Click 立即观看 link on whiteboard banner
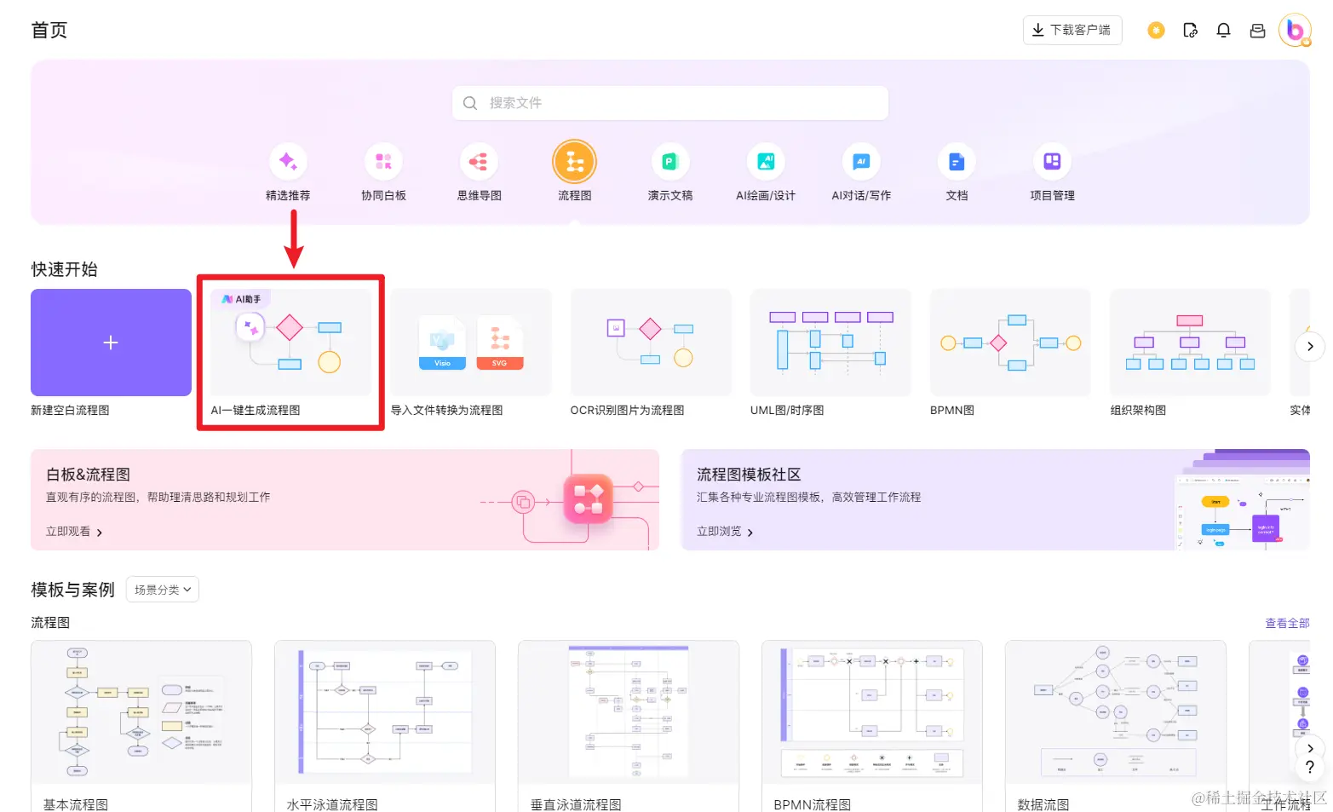Image resolution: width=1333 pixels, height=812 pixels. click(74, 532)
